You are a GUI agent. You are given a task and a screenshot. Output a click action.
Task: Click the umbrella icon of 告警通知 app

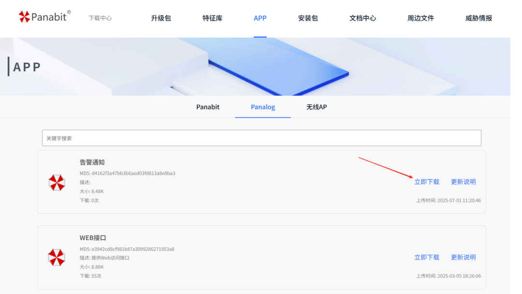pos(57,182)
